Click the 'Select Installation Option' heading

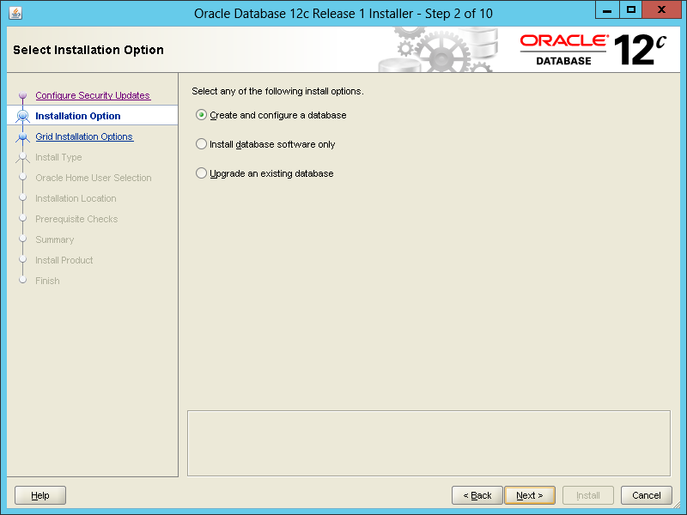tap(88, 50)
